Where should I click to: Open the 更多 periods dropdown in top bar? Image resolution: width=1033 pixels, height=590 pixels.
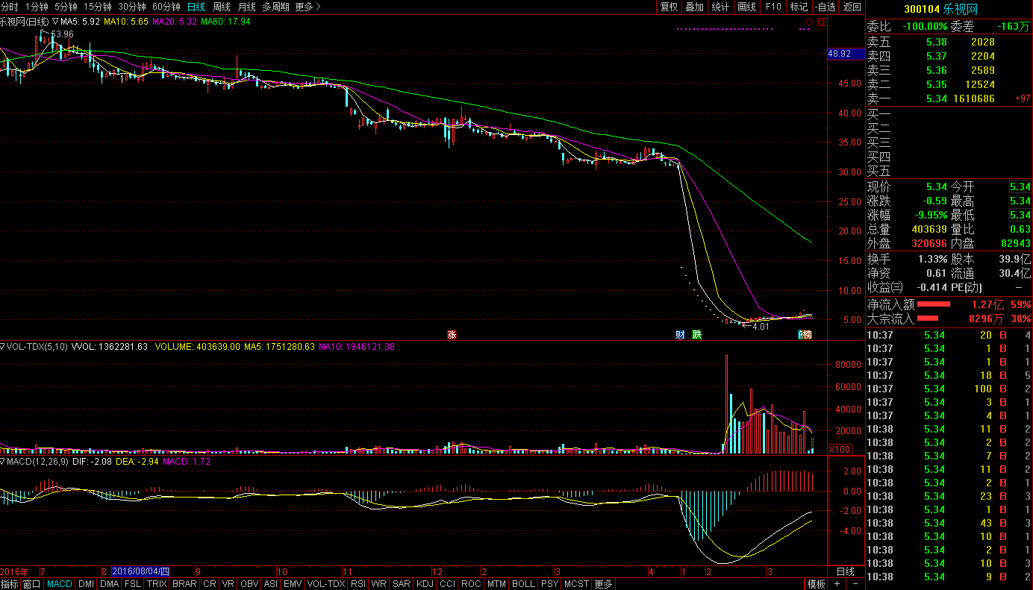[x=308, y=7]
